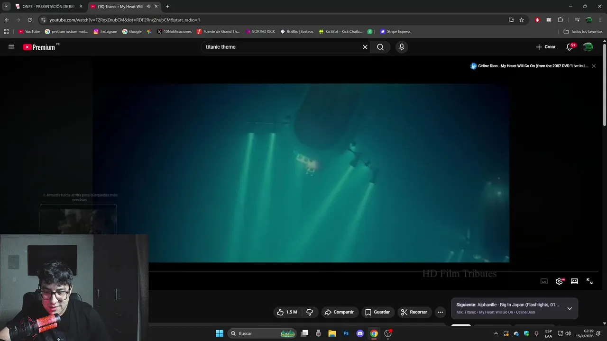Click the Crear button
This screenshot has height=341, width=607.
[546, 47]
